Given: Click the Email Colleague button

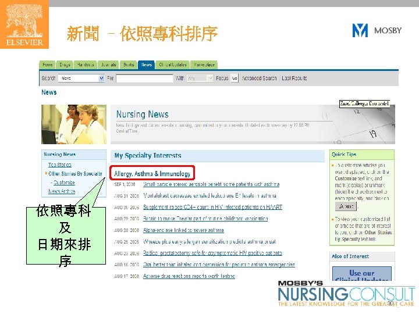Looking at the screenshot, I should point(364,104).
